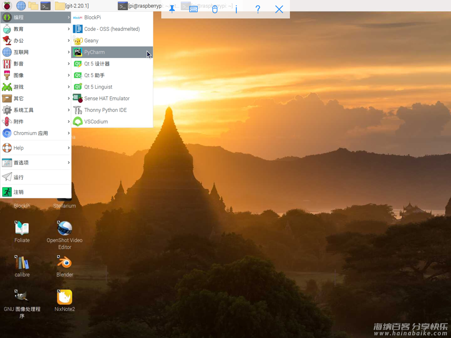Close the remote session with X icon
The width and height of the screenshot is (451, 338).
pos(279,9)
